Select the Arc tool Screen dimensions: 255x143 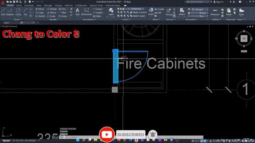pyautogui.click(x=25, y=12)
